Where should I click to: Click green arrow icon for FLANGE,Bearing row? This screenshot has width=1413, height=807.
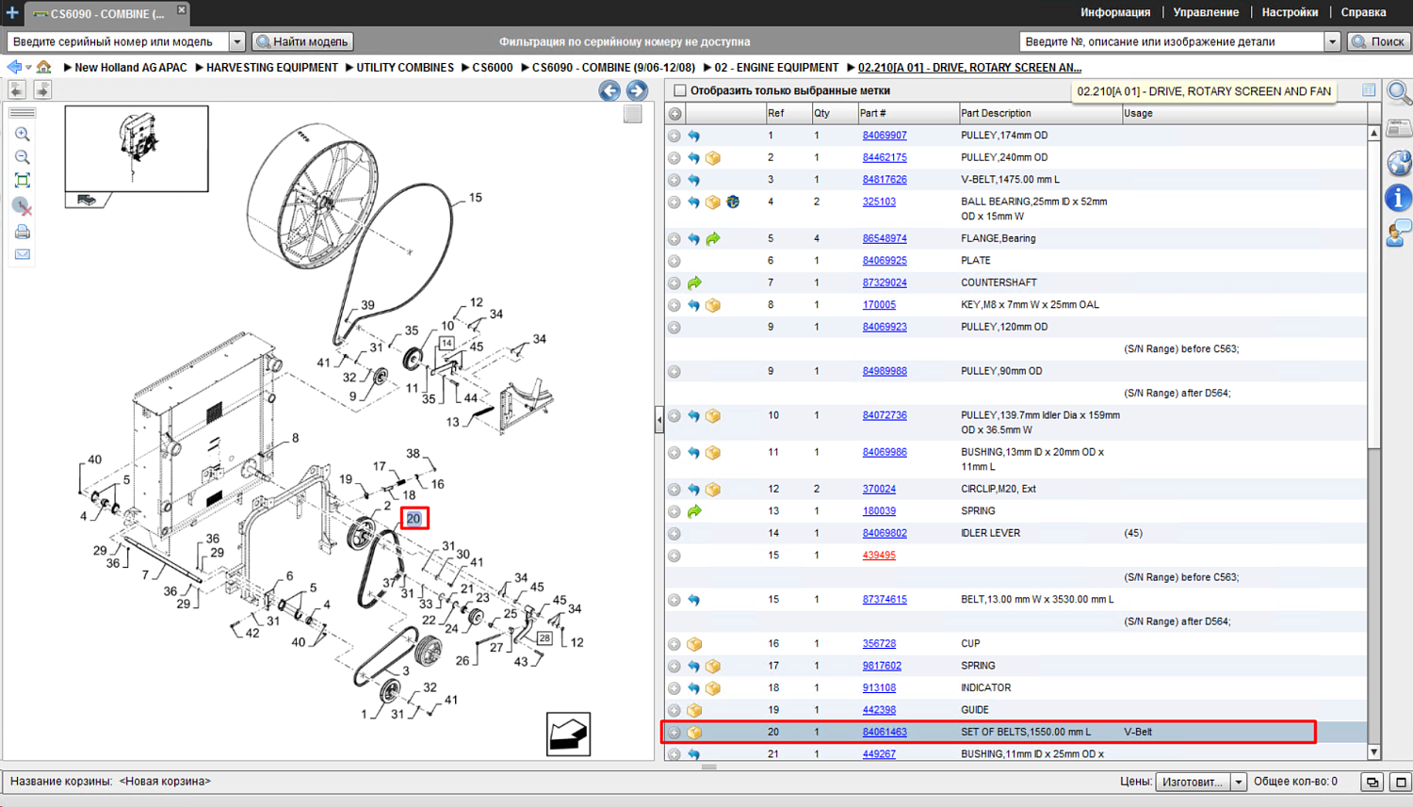pyautogui.click(x=713, y=239)
